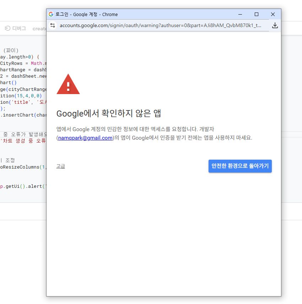Click the debug icon in the background editor
This screenshot has height=304, width=302.
coord(7,29)
